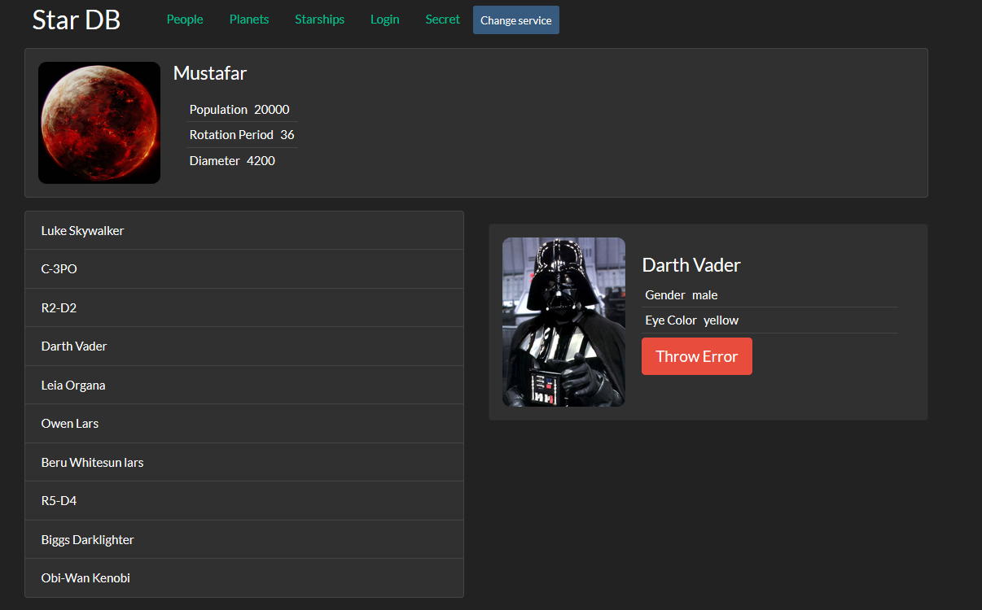
Task: Select Beru Whitesun lars entry
Action: (244, 463)
